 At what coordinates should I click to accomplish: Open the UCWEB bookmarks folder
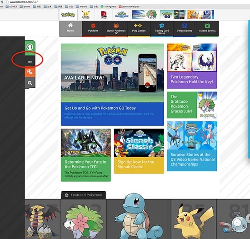[11, 6]
